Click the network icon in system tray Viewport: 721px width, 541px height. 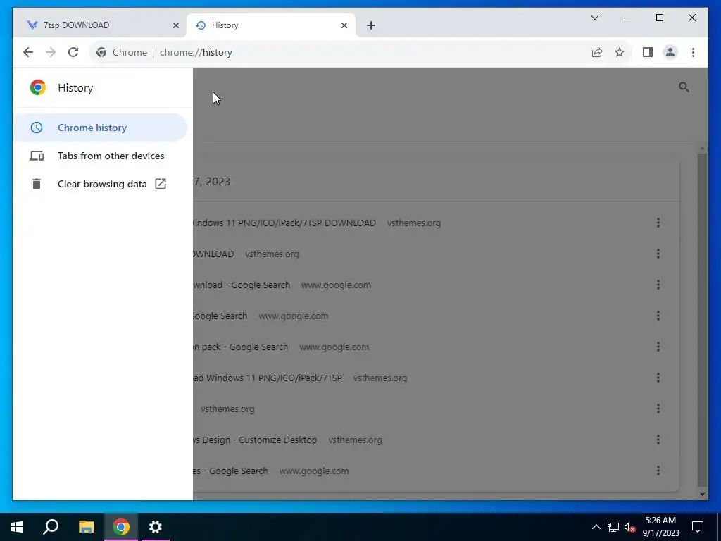coord(613,527)
